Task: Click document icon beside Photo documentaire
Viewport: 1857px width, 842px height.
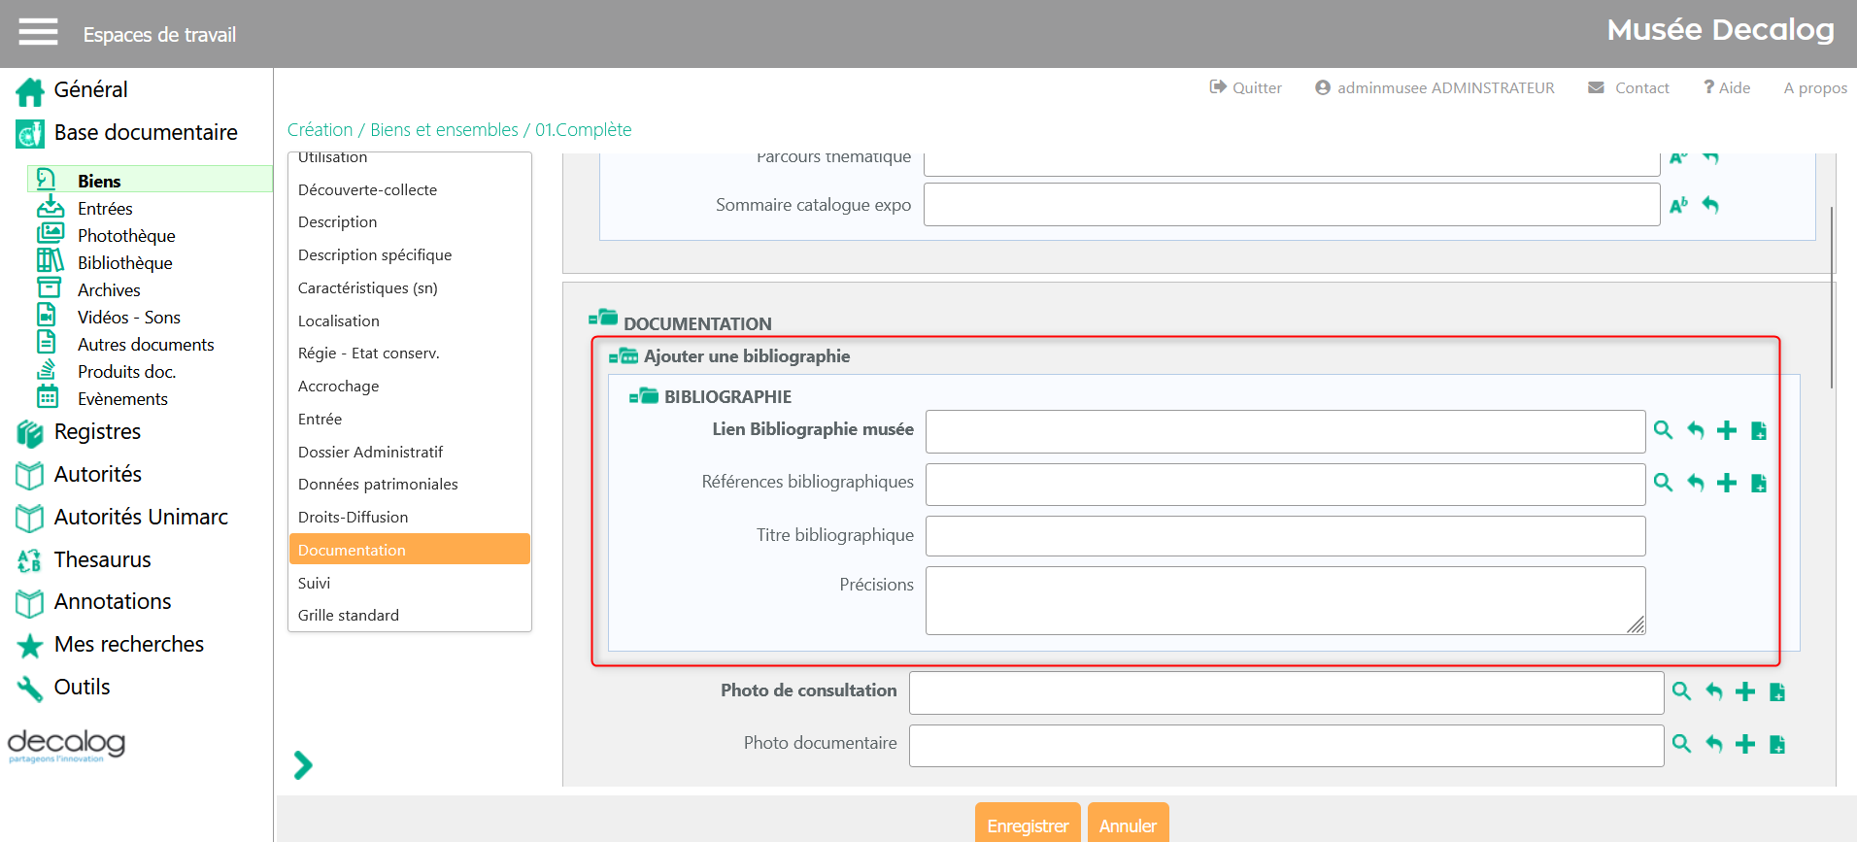Action: click(1776, 744)
